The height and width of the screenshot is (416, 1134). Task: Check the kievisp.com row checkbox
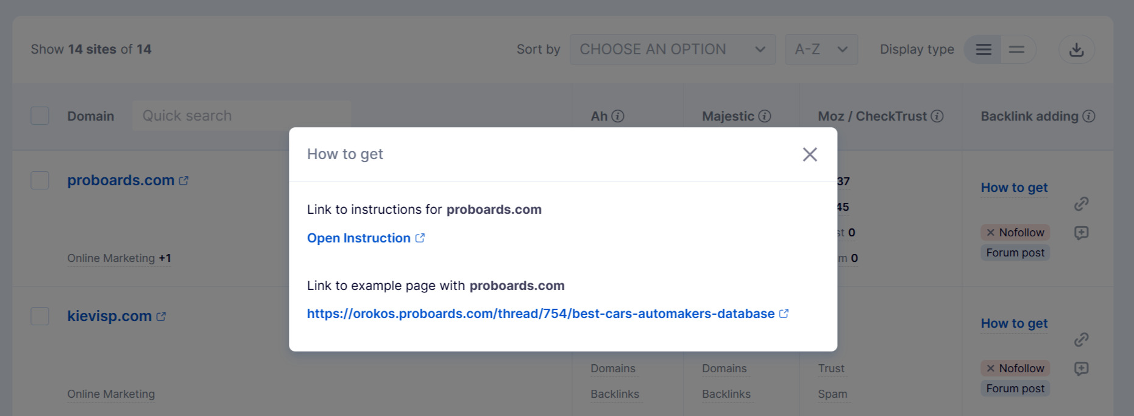click(x=40, y=316)
